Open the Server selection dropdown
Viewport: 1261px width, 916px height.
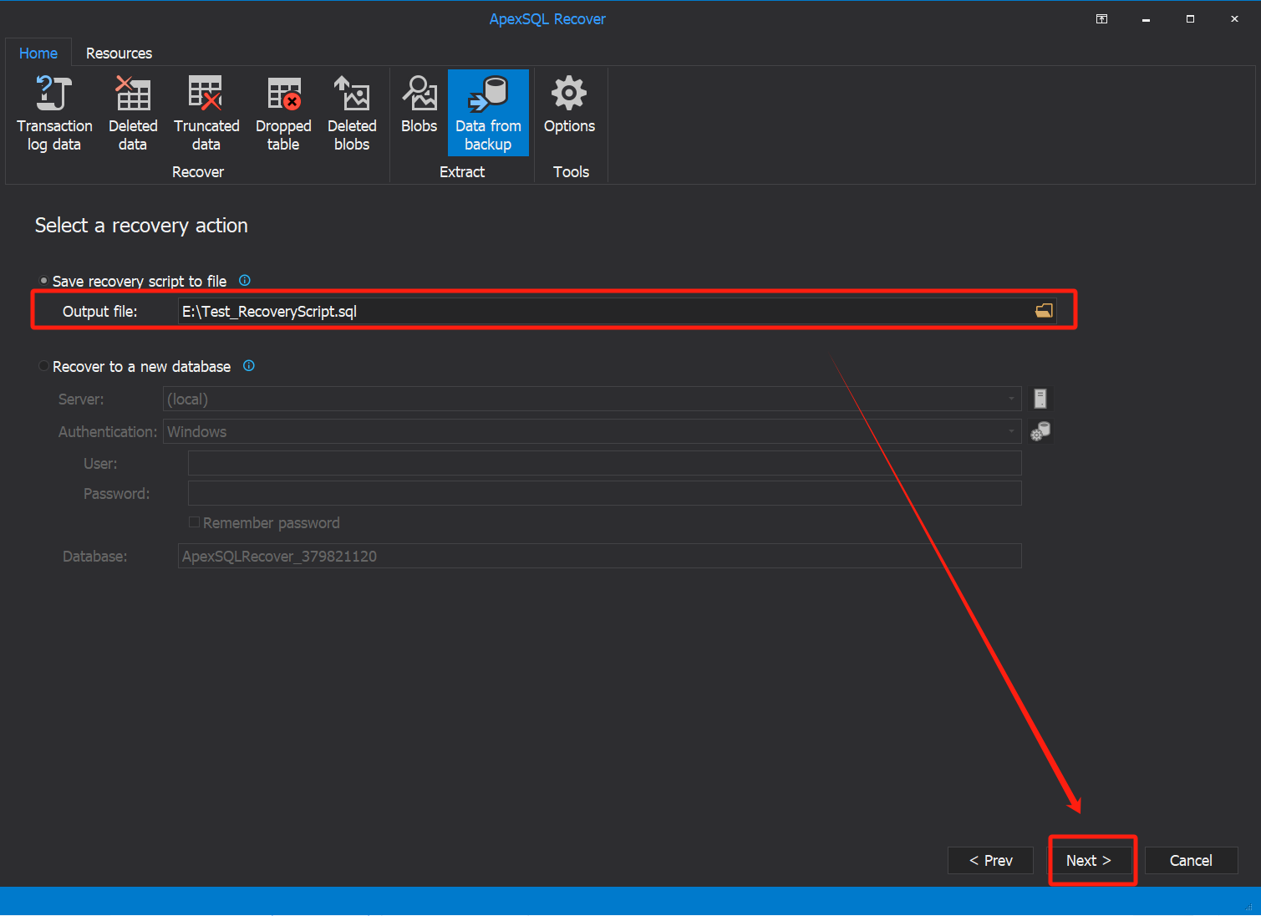(1009, 399)
